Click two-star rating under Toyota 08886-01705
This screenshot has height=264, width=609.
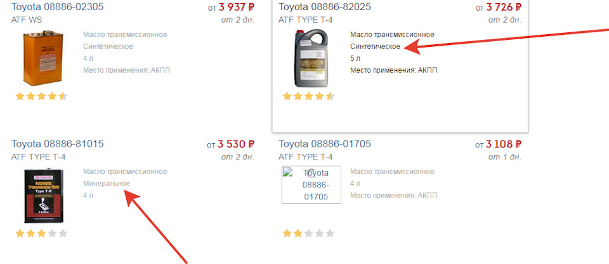tap(308, 234)
